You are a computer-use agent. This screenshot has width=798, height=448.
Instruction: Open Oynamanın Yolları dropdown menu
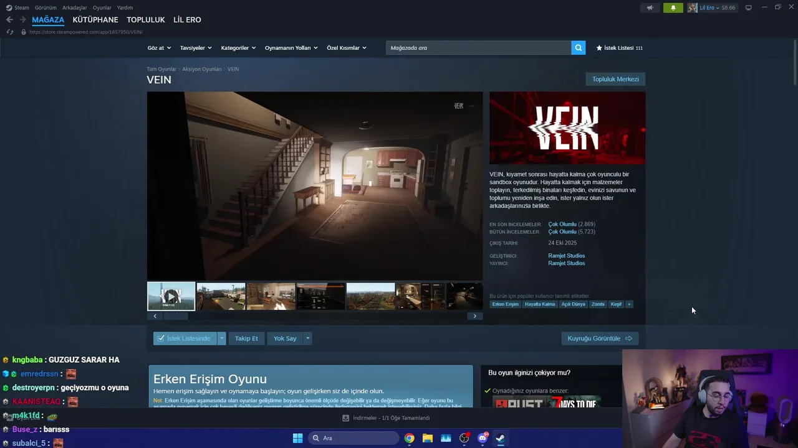pos(291,48)
